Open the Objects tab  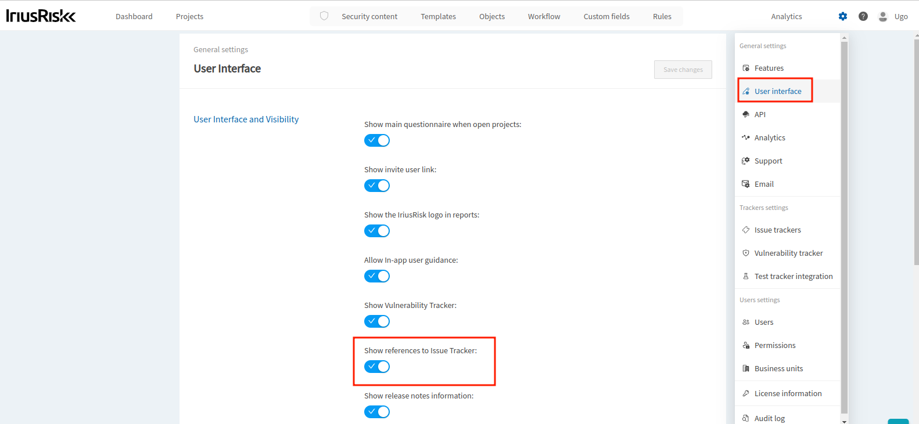[492, 16]
